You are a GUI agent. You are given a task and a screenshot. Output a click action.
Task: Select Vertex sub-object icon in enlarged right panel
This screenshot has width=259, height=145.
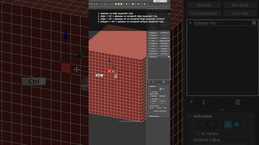tap(202, 124)
